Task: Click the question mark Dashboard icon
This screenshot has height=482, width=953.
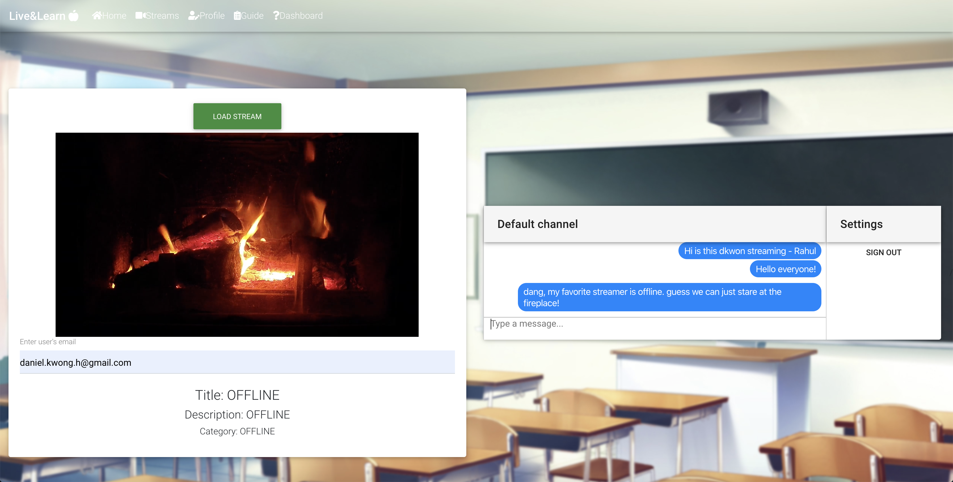Action: (276, 16)
